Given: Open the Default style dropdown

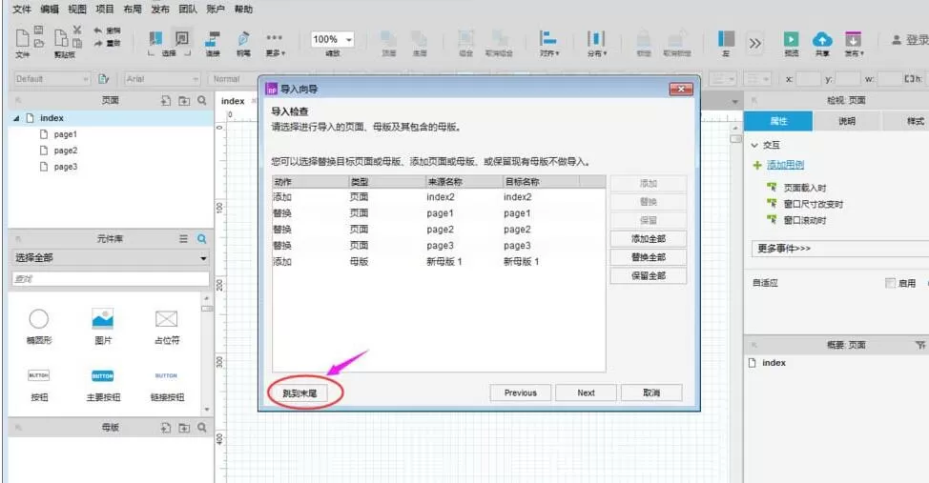Looking at the screenshot, I should coord(52,79).
